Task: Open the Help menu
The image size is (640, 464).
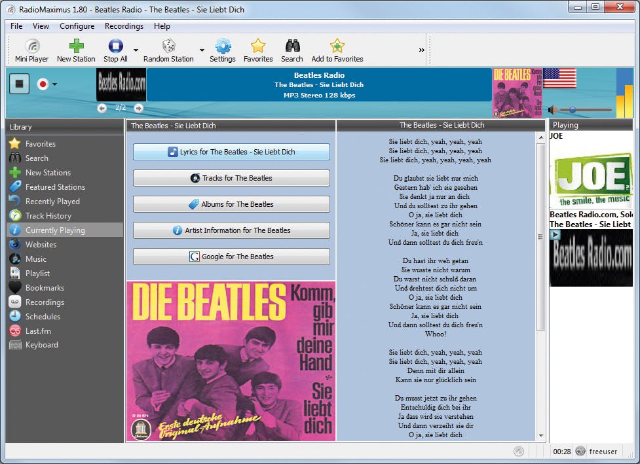Action: point(162,26)
